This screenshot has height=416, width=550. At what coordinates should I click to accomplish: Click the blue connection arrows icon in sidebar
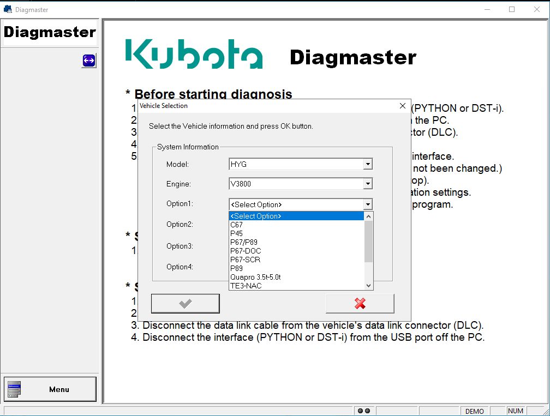click(x=89, y=61)
